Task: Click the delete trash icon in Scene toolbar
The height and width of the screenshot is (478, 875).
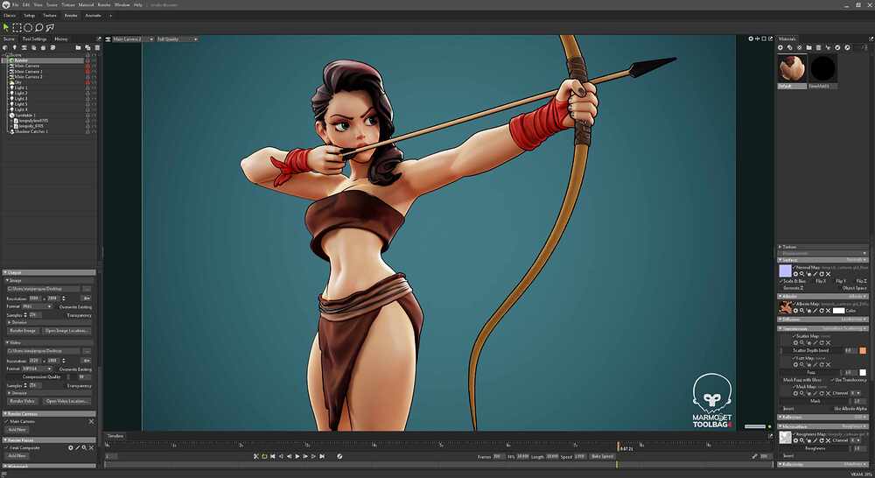Action: pyautogui.click(x=96, y=48)
